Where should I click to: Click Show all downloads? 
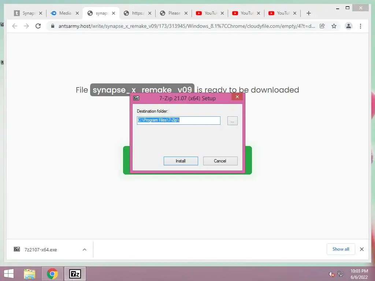pyautogui.click(x=341, y=249)
